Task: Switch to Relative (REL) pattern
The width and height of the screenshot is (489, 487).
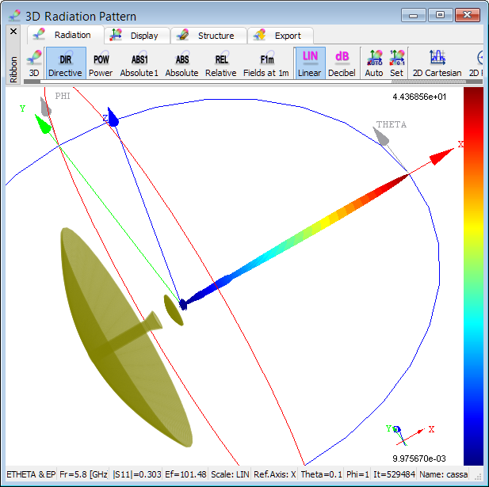Action: click(221, 63)
